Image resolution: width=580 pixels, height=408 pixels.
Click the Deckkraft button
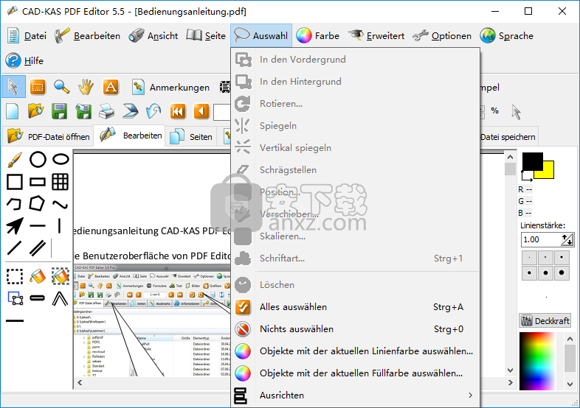click(x=545, y=320)
